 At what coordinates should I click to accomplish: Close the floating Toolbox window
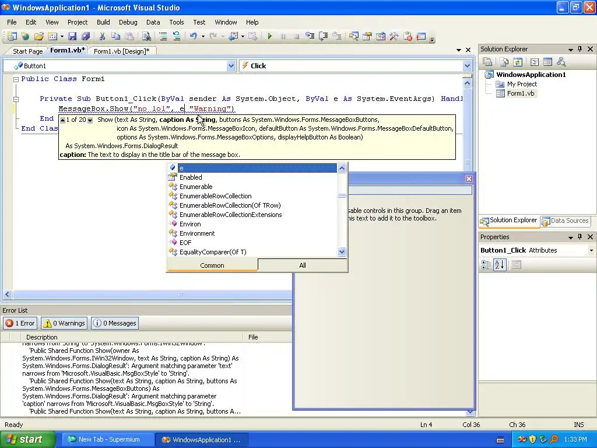click(469, 178)
